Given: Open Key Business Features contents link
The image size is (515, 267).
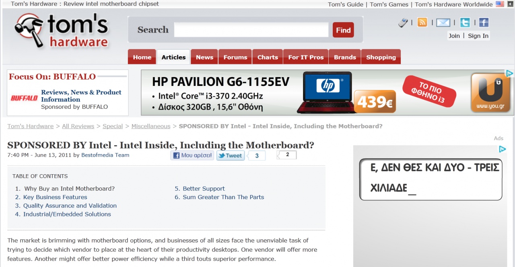Looking at the screenshot, I should 55,197.
